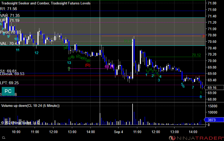Click the CL instrument label at bottom left
This screenshot has height=141, width=224.
[4, 138]
